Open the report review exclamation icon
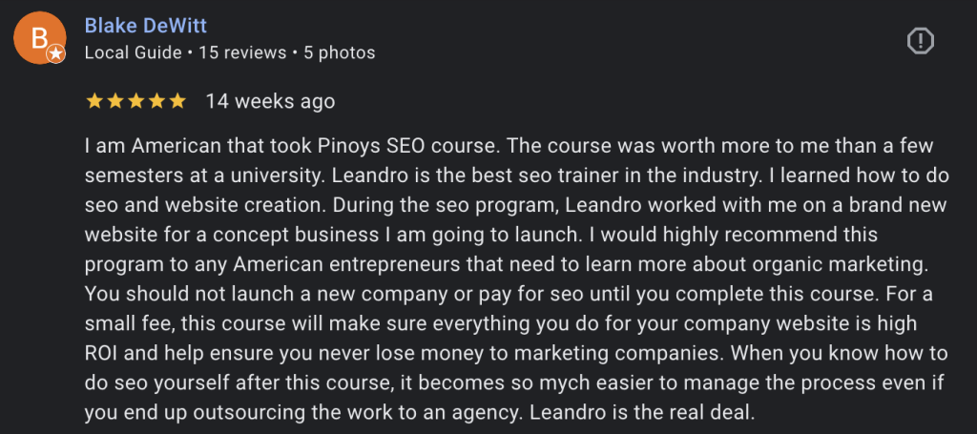 tap(920, 40)
